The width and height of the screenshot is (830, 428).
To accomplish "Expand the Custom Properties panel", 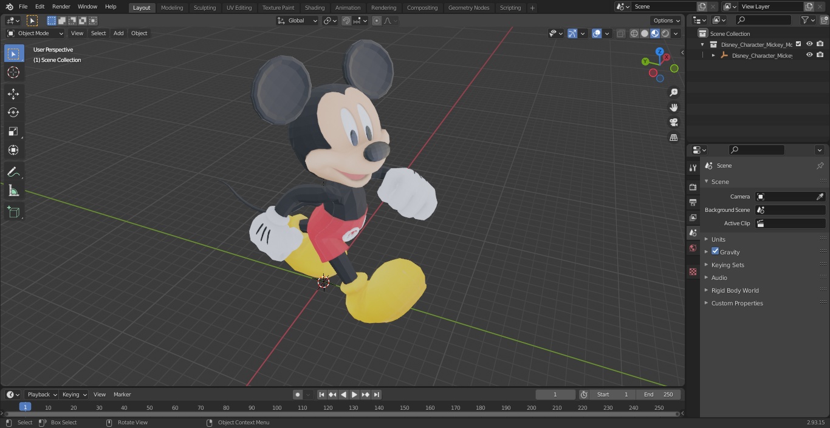I will pos(737,303).
